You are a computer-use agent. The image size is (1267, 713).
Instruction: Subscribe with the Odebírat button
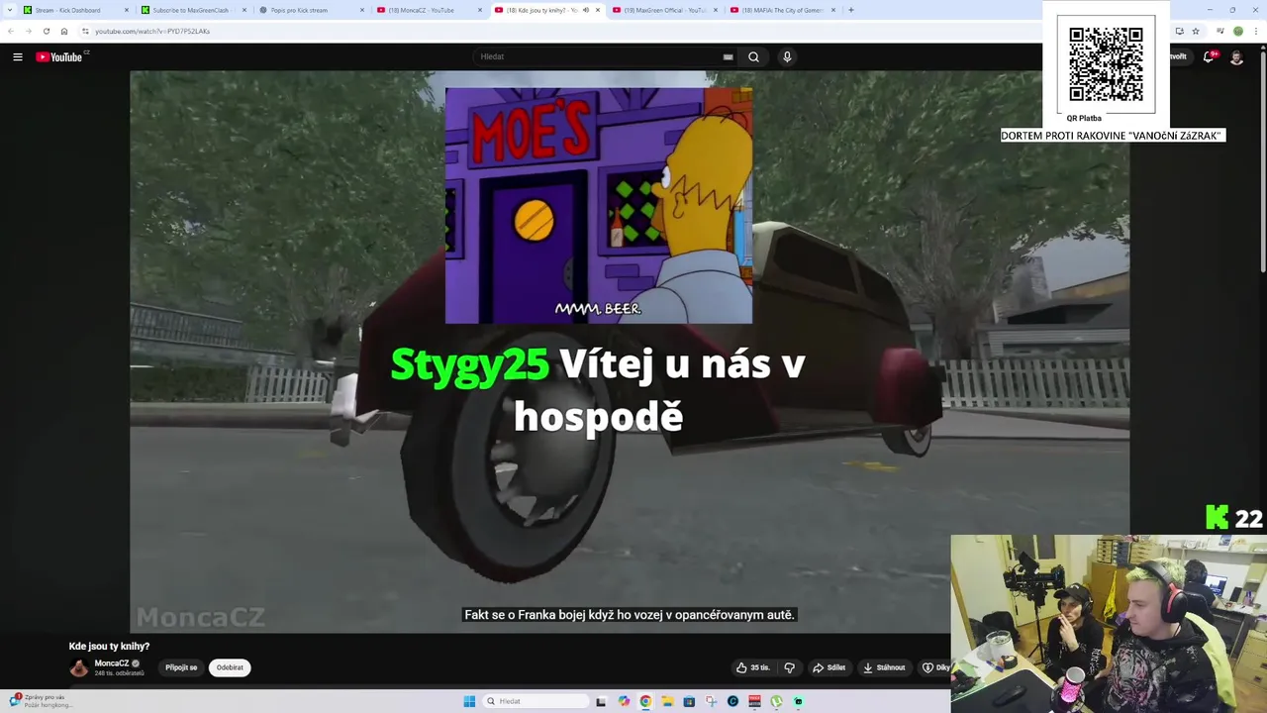(230, 667)
